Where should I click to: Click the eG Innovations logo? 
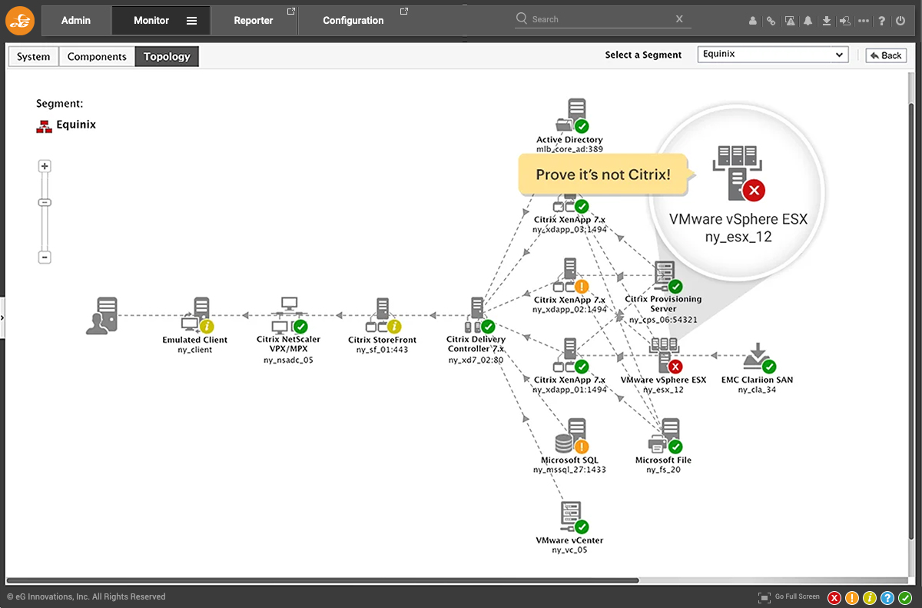[x=20, y=22]
